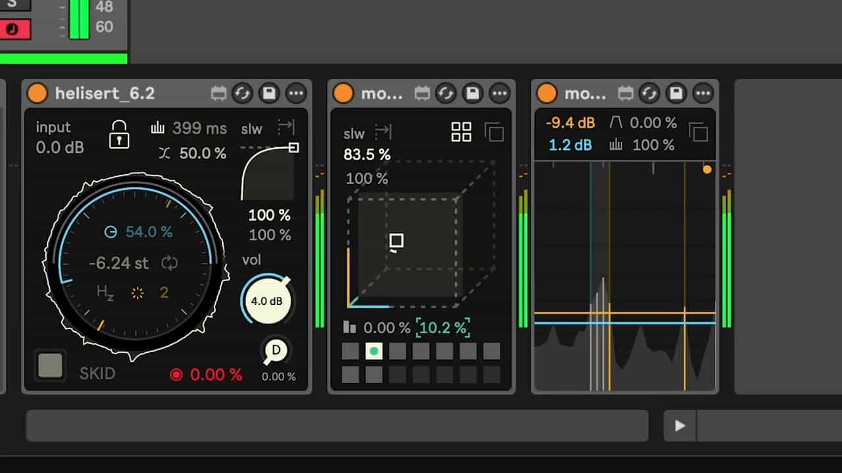This screenshot has width=842, height=473.
Task: Toggle the loop icon beside -6.24 st
Action: [170, 263]
